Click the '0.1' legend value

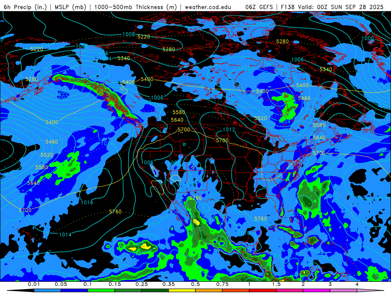click(x=87, y=284)
